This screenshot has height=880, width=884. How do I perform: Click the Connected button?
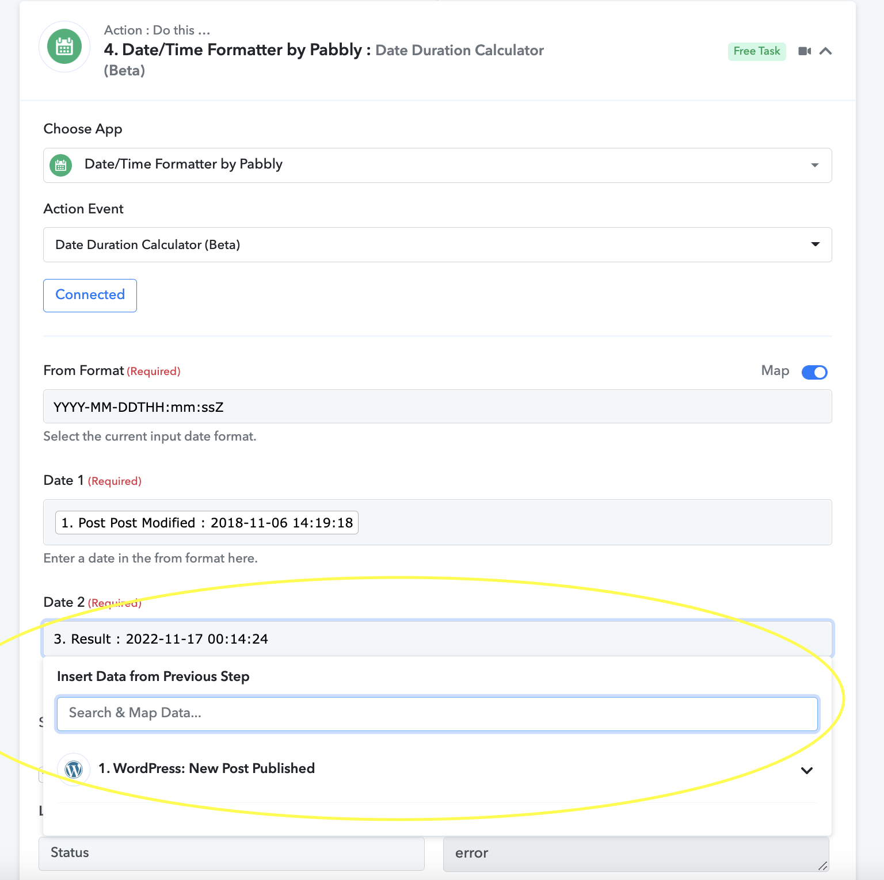90,295
